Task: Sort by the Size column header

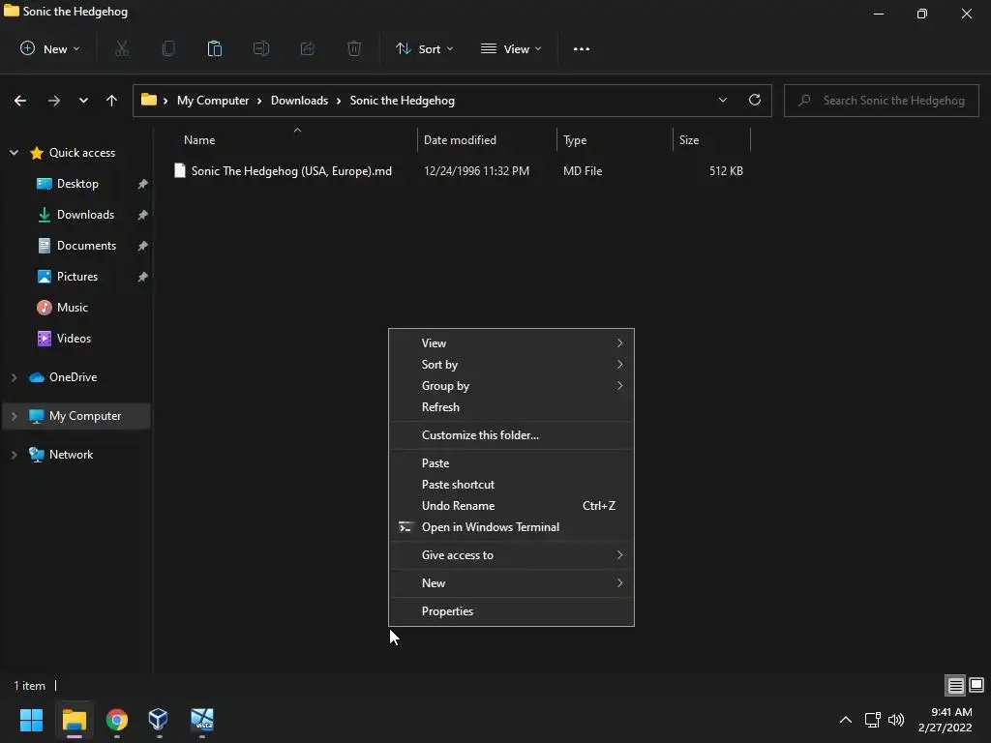Action: (711, 140)
